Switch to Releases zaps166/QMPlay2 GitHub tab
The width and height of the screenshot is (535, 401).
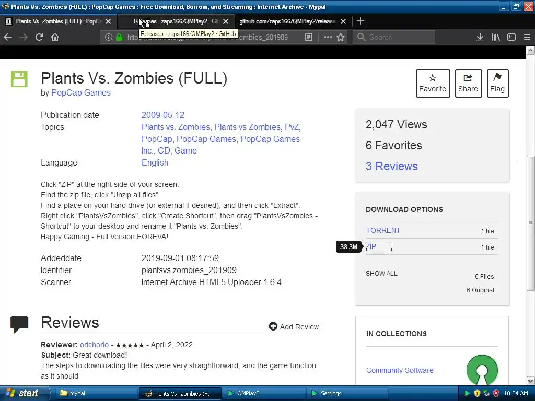click(x=176, y=21)
